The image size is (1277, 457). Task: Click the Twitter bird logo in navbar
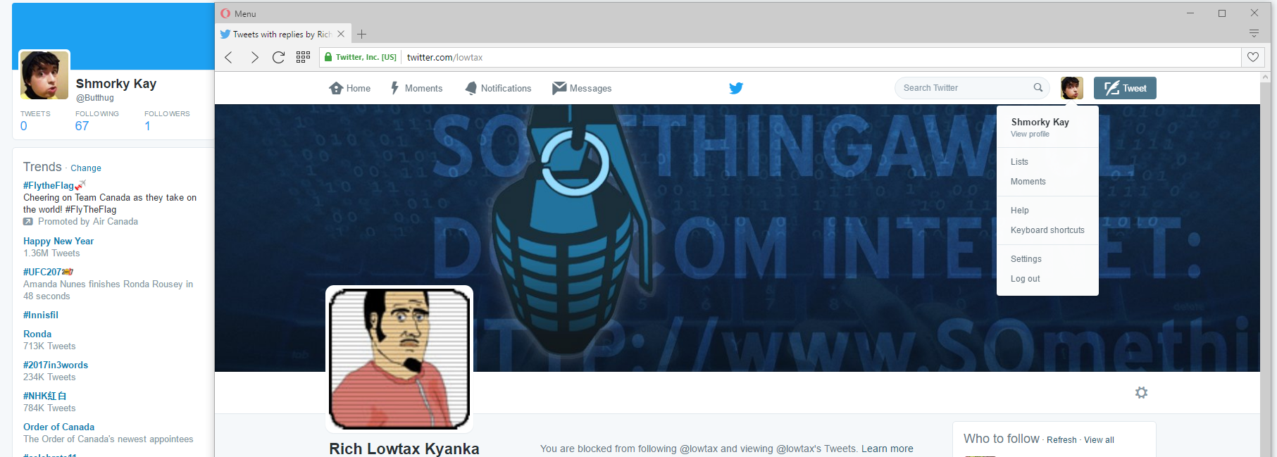736,88
